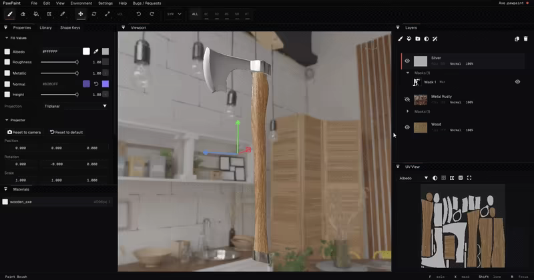Toggle visibility of Mask 1

pos(518,81)
